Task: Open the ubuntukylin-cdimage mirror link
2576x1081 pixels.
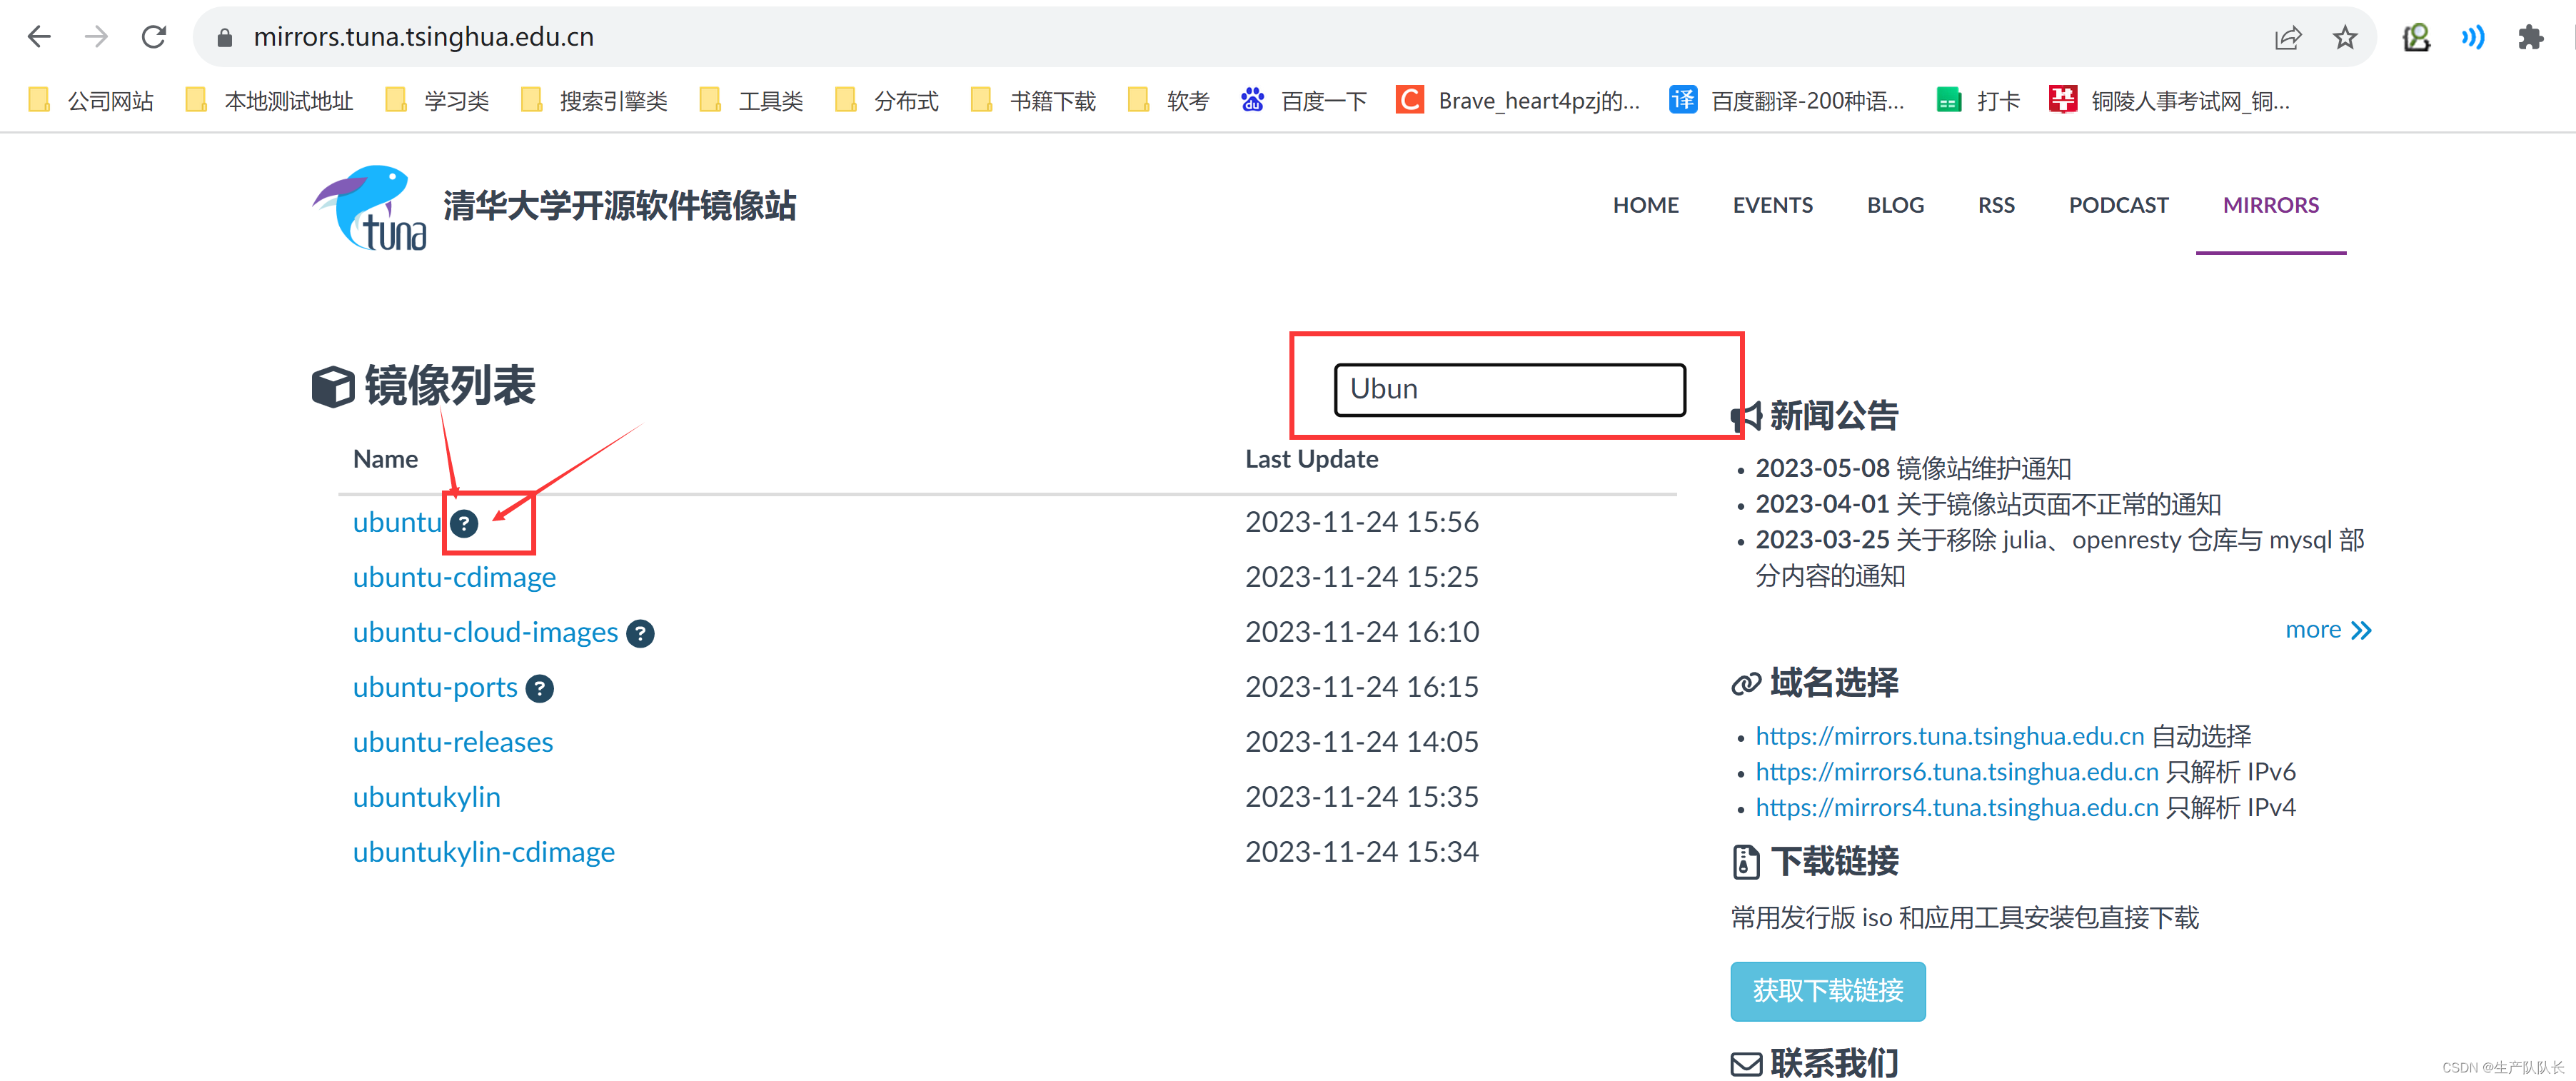Action: pyautogui.click(x=483, y=852)
